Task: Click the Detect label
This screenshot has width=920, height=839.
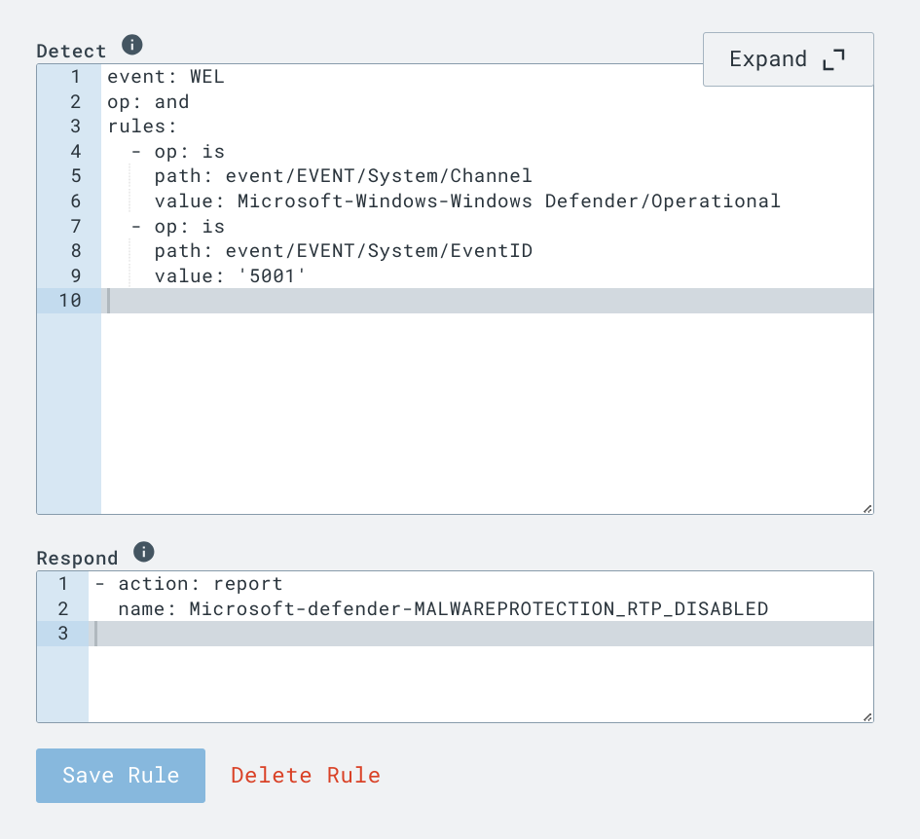Action: (71, 51)
